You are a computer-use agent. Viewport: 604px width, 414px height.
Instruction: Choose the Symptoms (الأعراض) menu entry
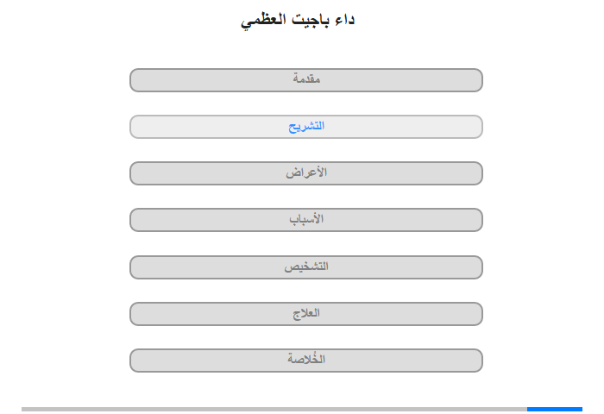click(305, 173)
